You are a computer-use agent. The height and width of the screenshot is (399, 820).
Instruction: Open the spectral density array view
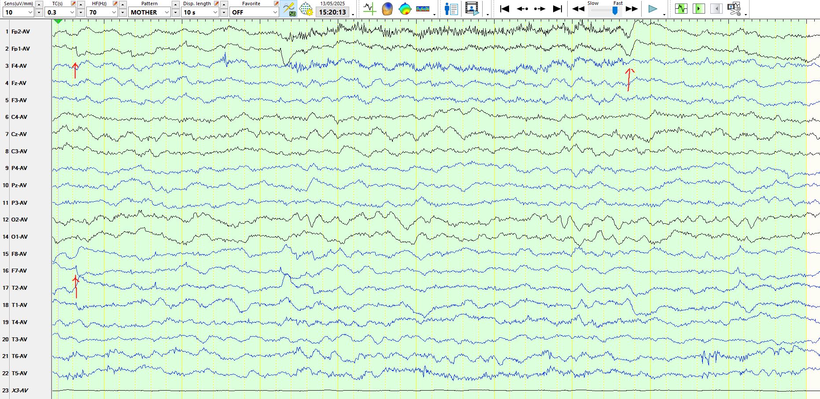pos(423,9)
